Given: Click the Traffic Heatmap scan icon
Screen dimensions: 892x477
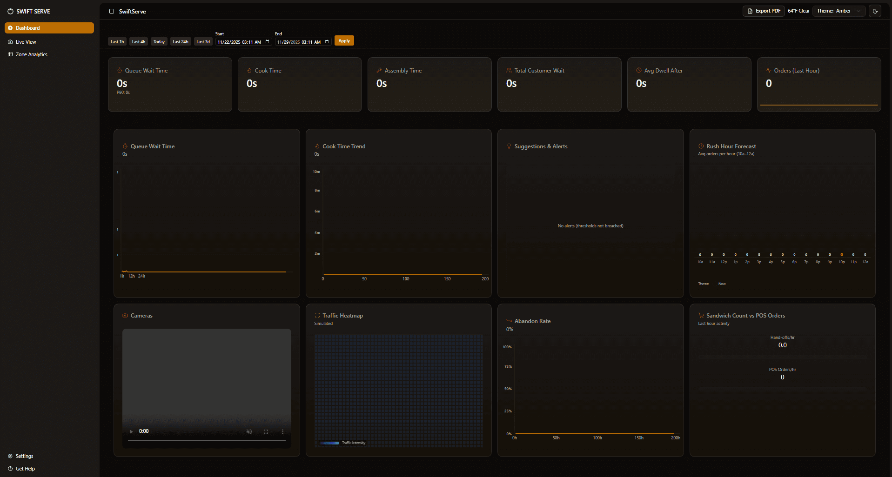Looking at the screenshot, I should 317,315.
